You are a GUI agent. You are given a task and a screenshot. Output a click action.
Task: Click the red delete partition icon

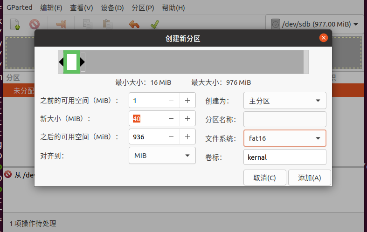tap(35, 24)
